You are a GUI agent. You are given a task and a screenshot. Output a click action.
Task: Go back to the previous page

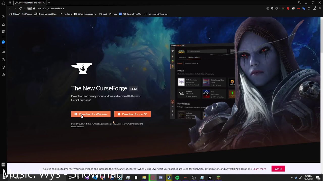10,8
